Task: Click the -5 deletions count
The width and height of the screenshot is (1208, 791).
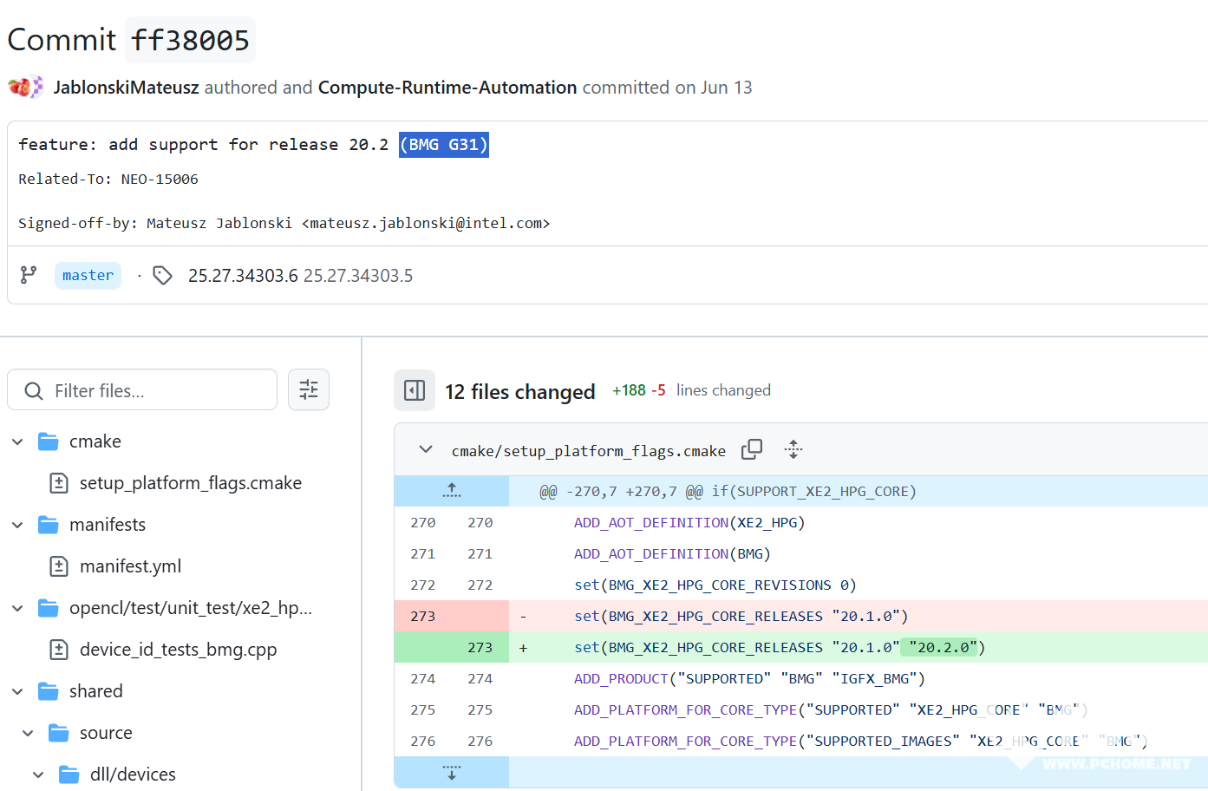Action: click(x=658, y=390)
